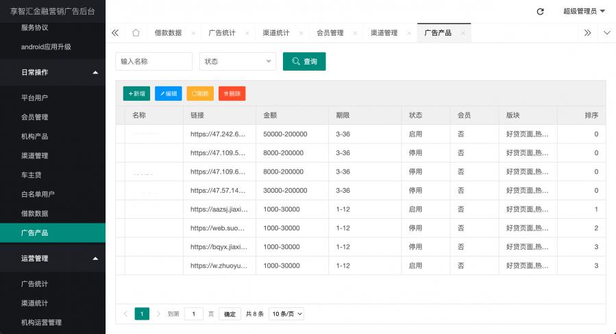Click the 查询 search button
Viewport: 616px width, 334px height.
pos(304,61)
